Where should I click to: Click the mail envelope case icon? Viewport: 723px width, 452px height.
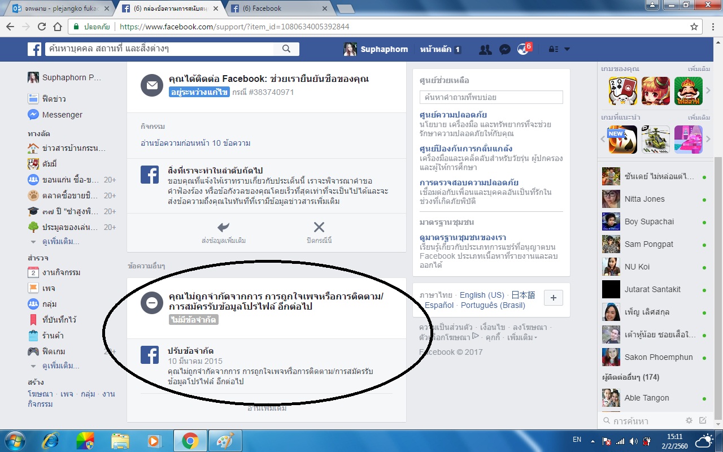pos(152,85)
